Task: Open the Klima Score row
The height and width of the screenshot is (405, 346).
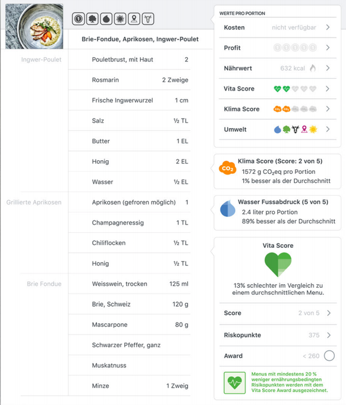Action: coord(278,109)
